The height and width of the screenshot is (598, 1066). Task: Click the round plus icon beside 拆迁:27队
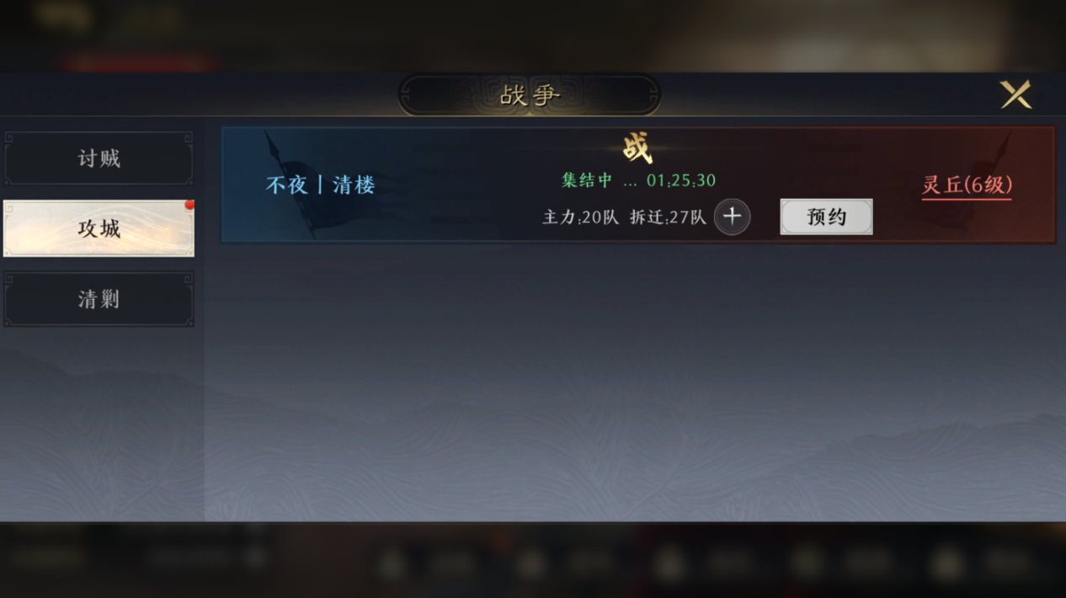point(732,216)
